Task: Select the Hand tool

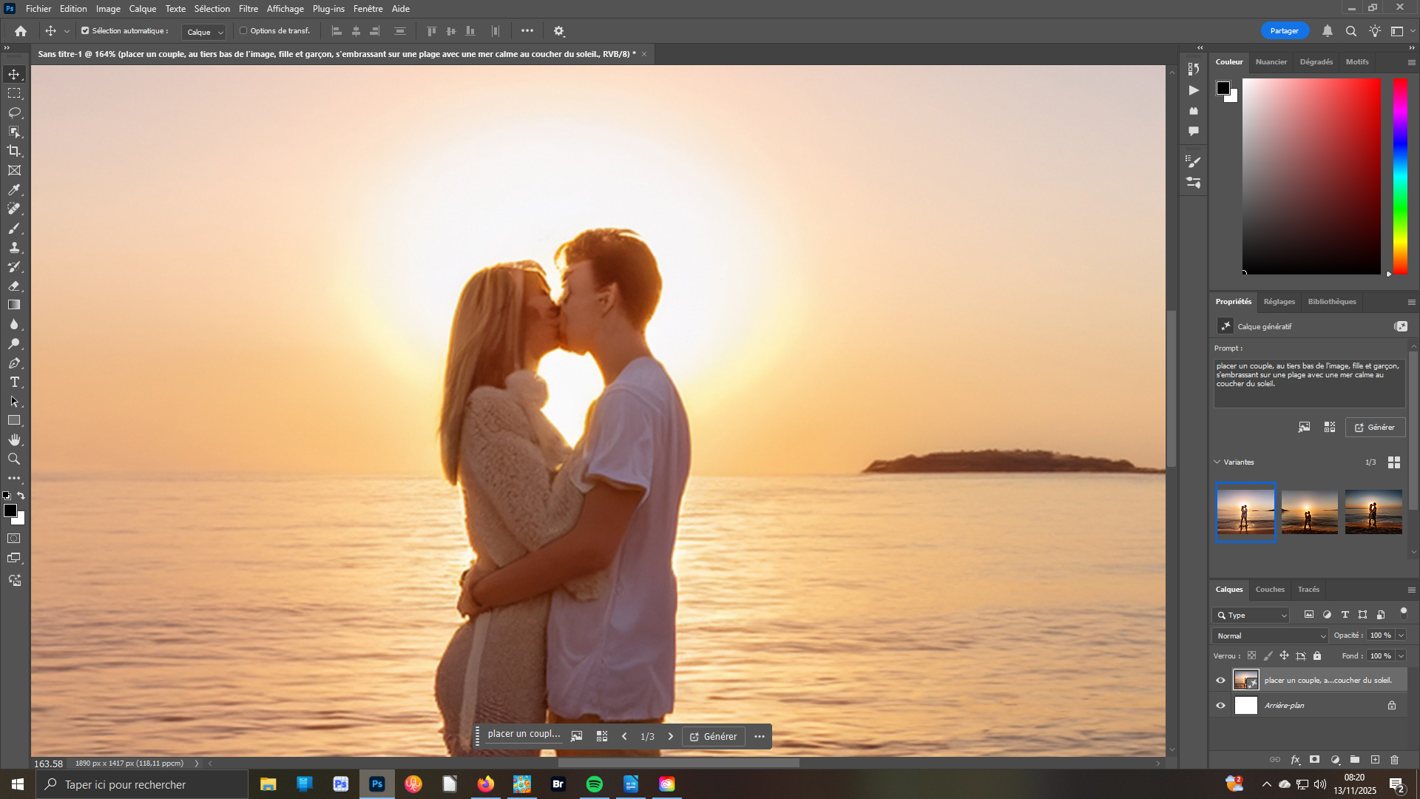Action: (x=14, y=439)
